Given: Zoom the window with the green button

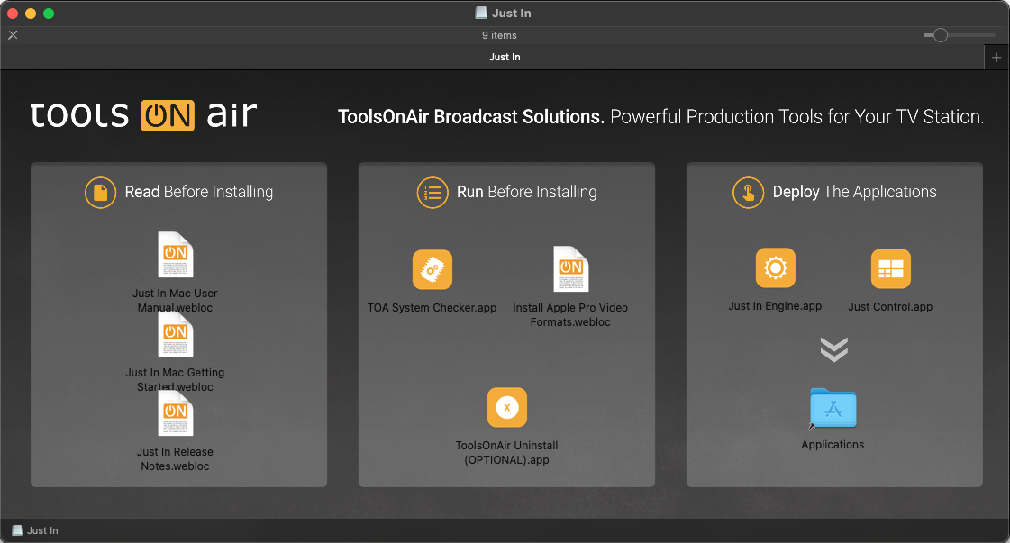Looking at the screenshot, I should pos(49,13).
